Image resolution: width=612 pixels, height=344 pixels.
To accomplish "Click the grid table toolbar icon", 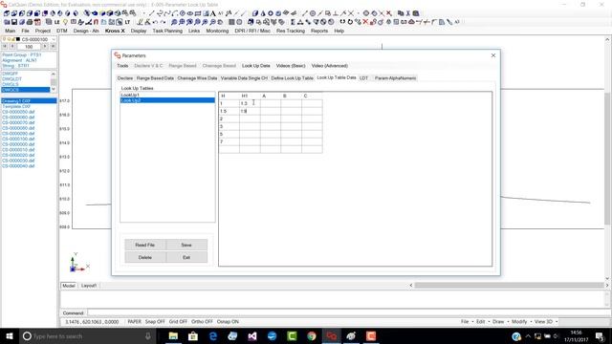I will coord(231,22).
